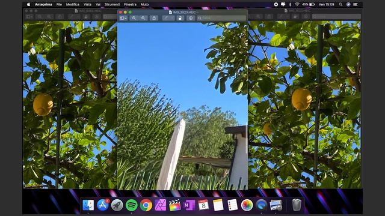Open Spotify from the Dock
The width and height of the screenshot is (385, 216).
tap(132, 205)
